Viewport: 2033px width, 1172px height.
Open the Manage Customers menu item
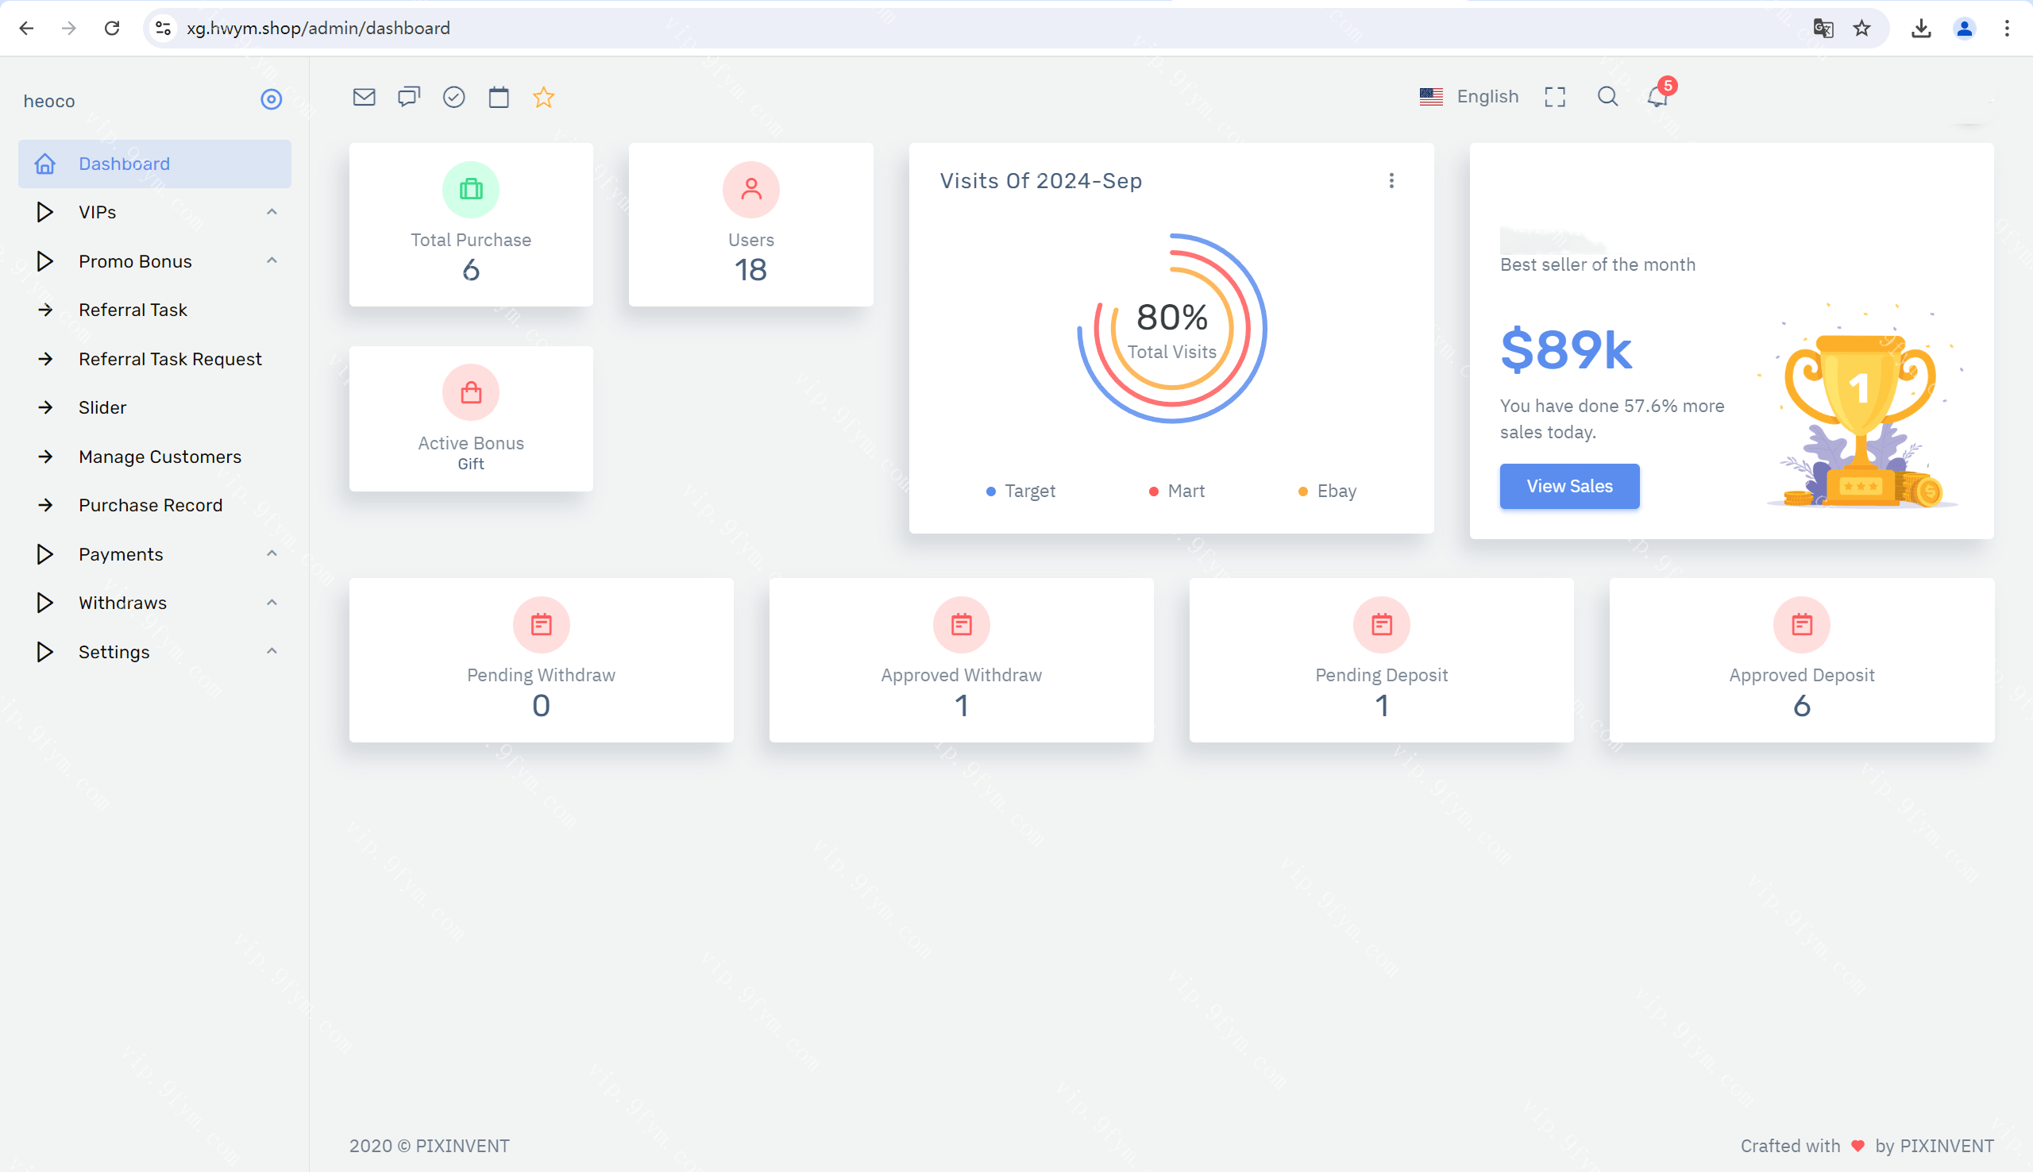point(160,457)
